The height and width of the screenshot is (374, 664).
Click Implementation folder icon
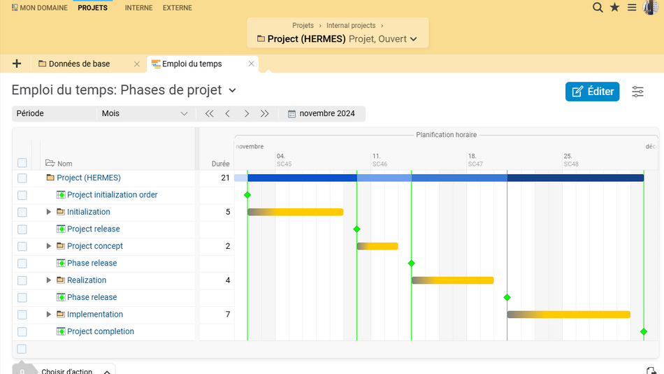(61, 315)
